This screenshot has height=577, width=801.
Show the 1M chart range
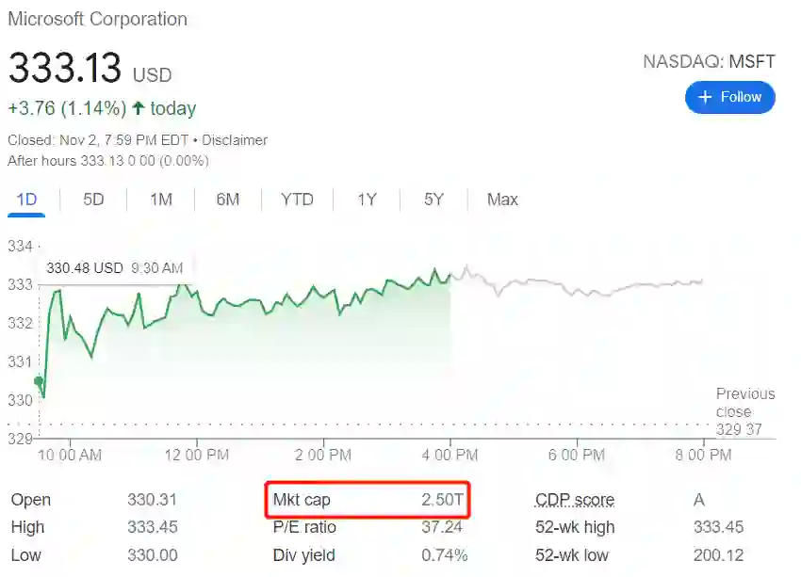coord(161,200)
